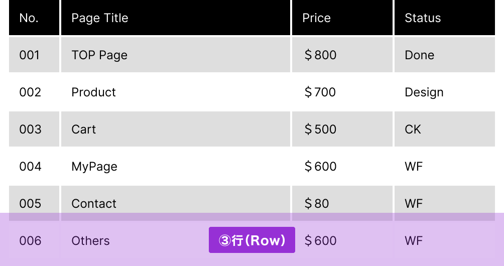The image size is (504, 266).
Task: Select the "Contact" page title cell
Action: click(94, 203)
